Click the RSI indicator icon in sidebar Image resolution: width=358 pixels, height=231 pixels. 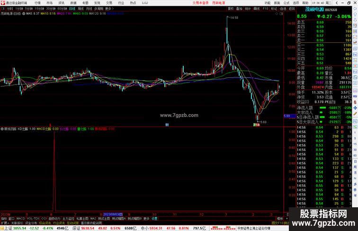point(355,96)
